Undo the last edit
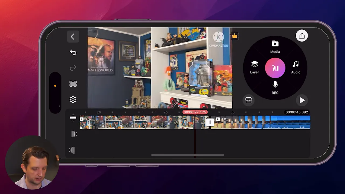The width and height of the screenshot is (345, 194). click(73, 52)
